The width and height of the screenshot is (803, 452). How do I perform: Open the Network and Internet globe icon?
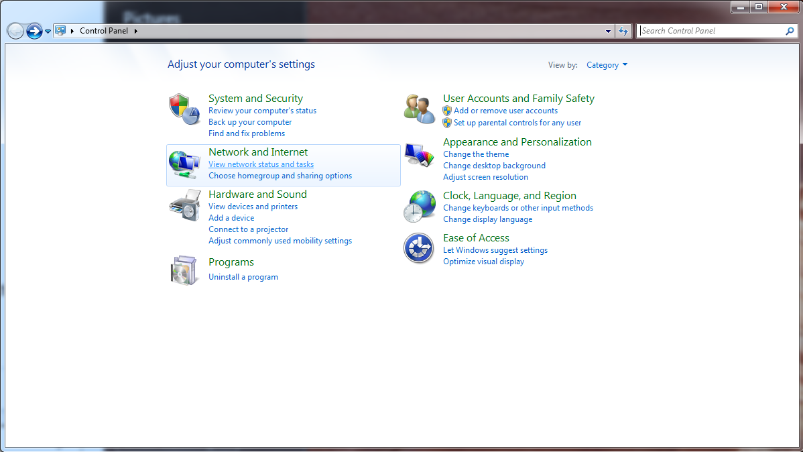(184, 164)
